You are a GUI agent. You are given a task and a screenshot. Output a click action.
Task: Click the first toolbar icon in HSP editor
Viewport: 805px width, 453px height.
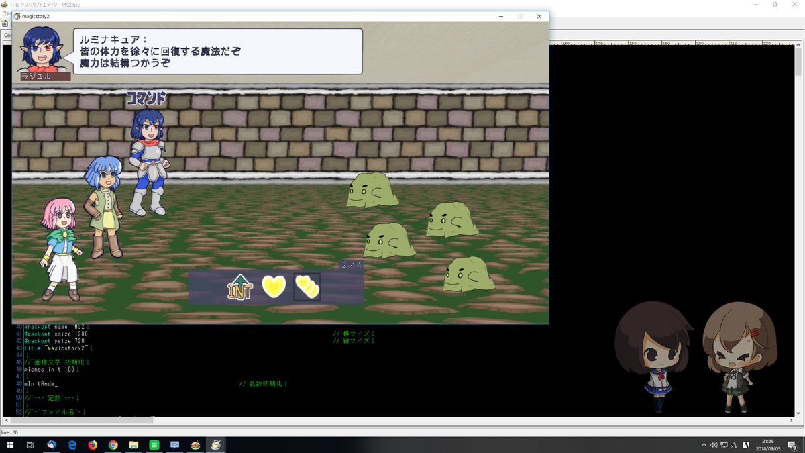(5, 23)
